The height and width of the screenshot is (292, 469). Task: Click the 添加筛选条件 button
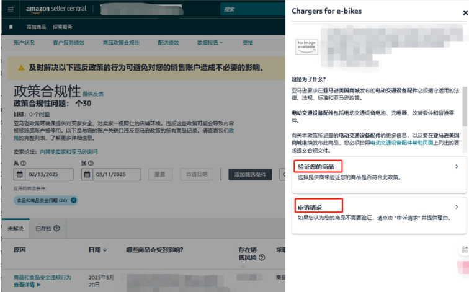[250, 175]
